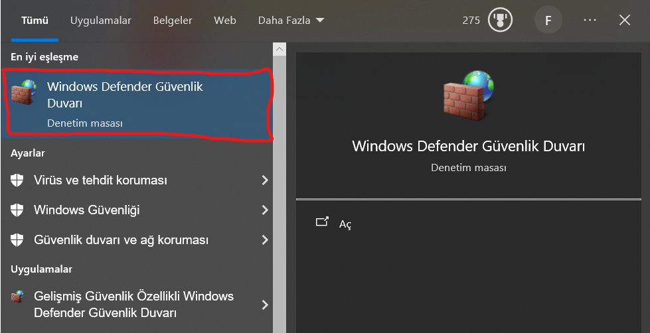The height and width of the screenshot is (333, 650).
Task: Expand the Daha Fazla dropdown
Action: pos(291,21)
